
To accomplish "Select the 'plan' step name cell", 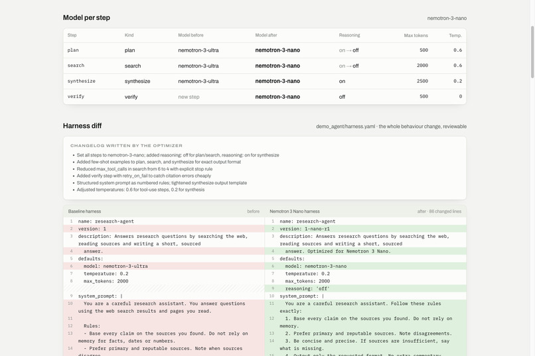I will click(x=73, y=50).
